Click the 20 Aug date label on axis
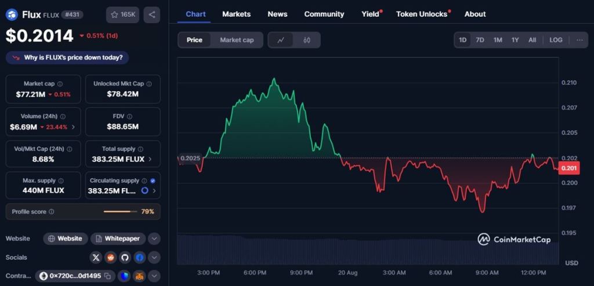 coord(347,273)
